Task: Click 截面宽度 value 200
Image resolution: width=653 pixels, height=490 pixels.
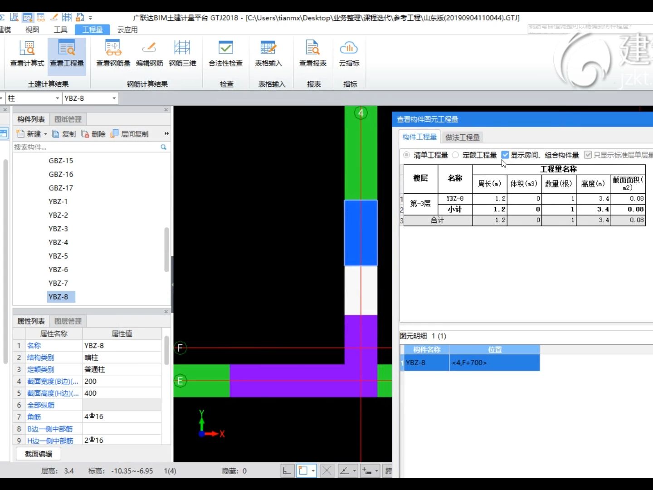Action: tap(122, 382)
